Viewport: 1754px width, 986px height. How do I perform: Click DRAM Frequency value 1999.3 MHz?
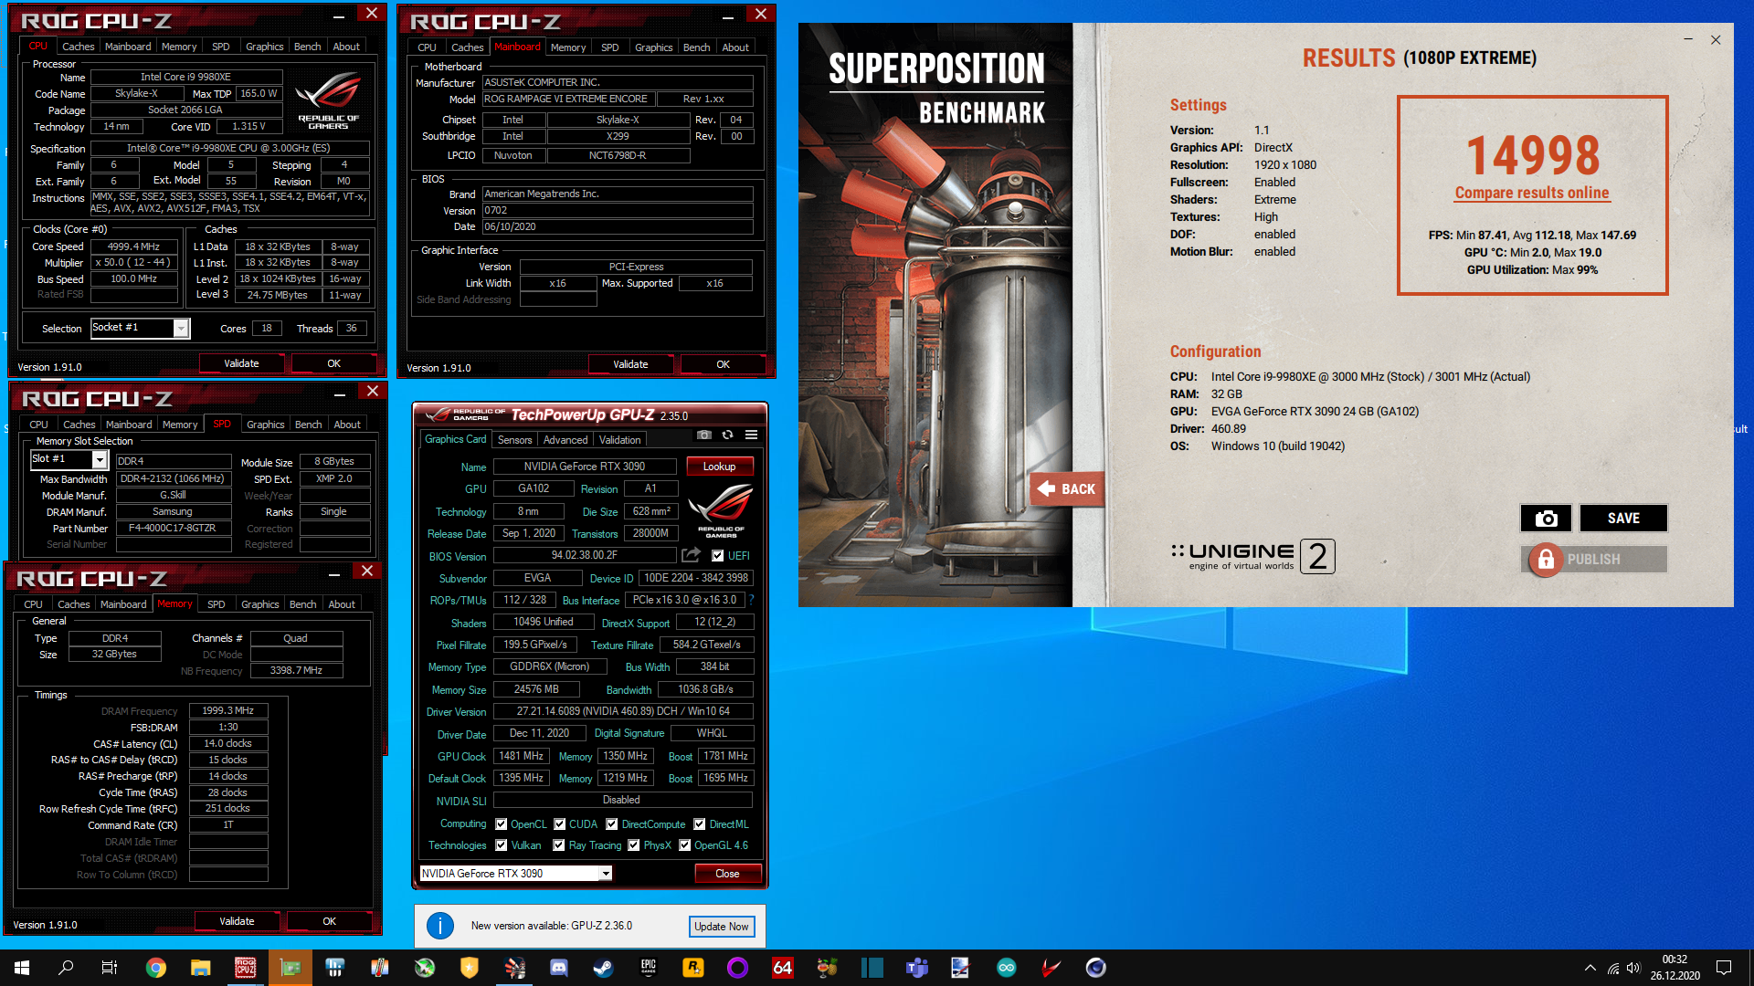(228, 710)
